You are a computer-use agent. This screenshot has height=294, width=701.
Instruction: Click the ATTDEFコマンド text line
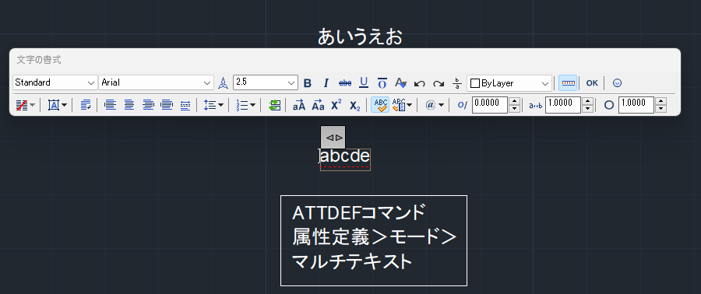pyautogui.click(x=358, y=213)
